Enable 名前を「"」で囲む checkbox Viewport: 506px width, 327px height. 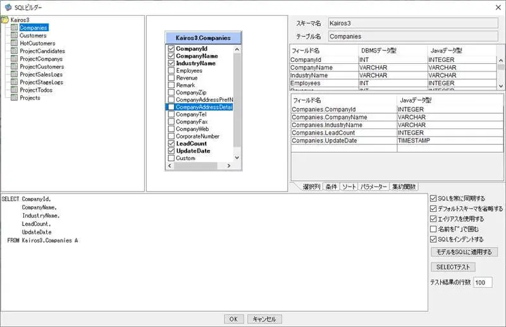tap(433, 229)
